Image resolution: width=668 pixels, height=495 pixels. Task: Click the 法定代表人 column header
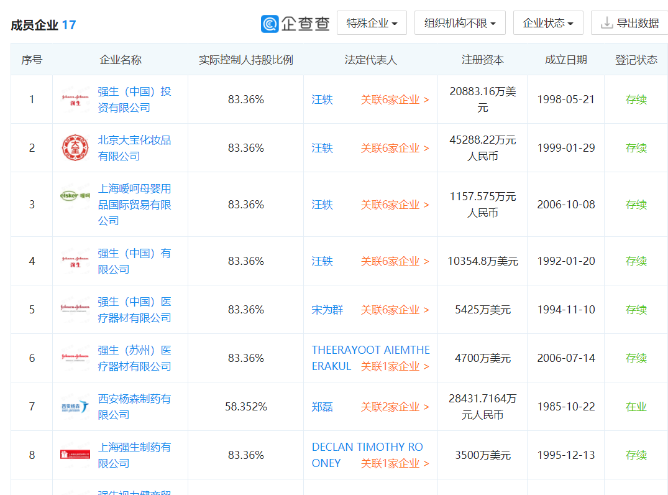click(x=370, y=60)
